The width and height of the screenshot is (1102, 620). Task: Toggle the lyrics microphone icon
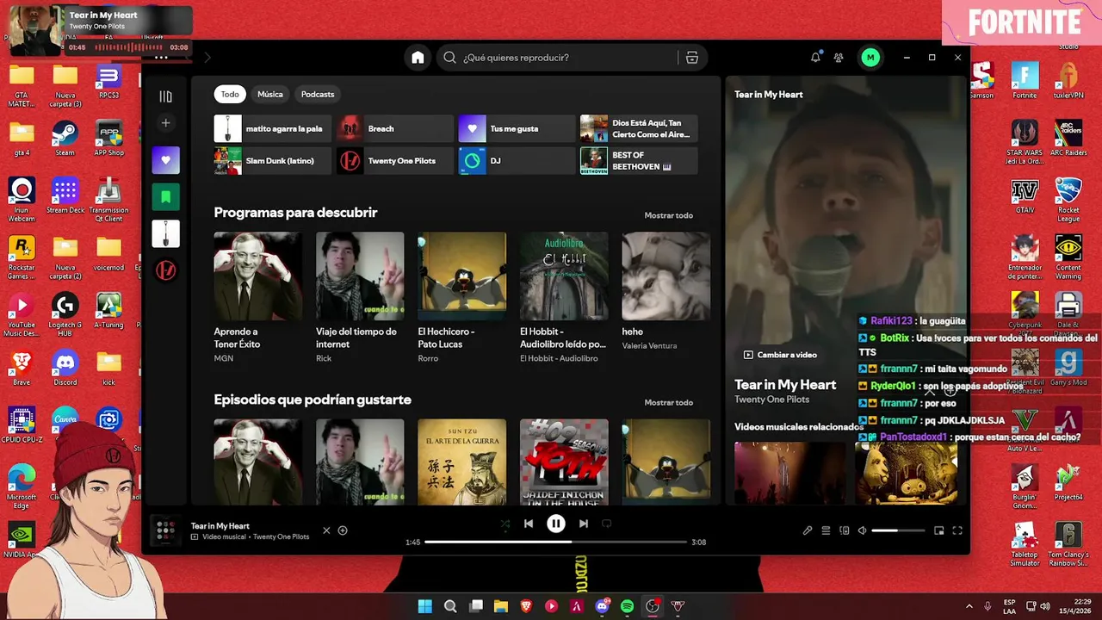(807, 531)
